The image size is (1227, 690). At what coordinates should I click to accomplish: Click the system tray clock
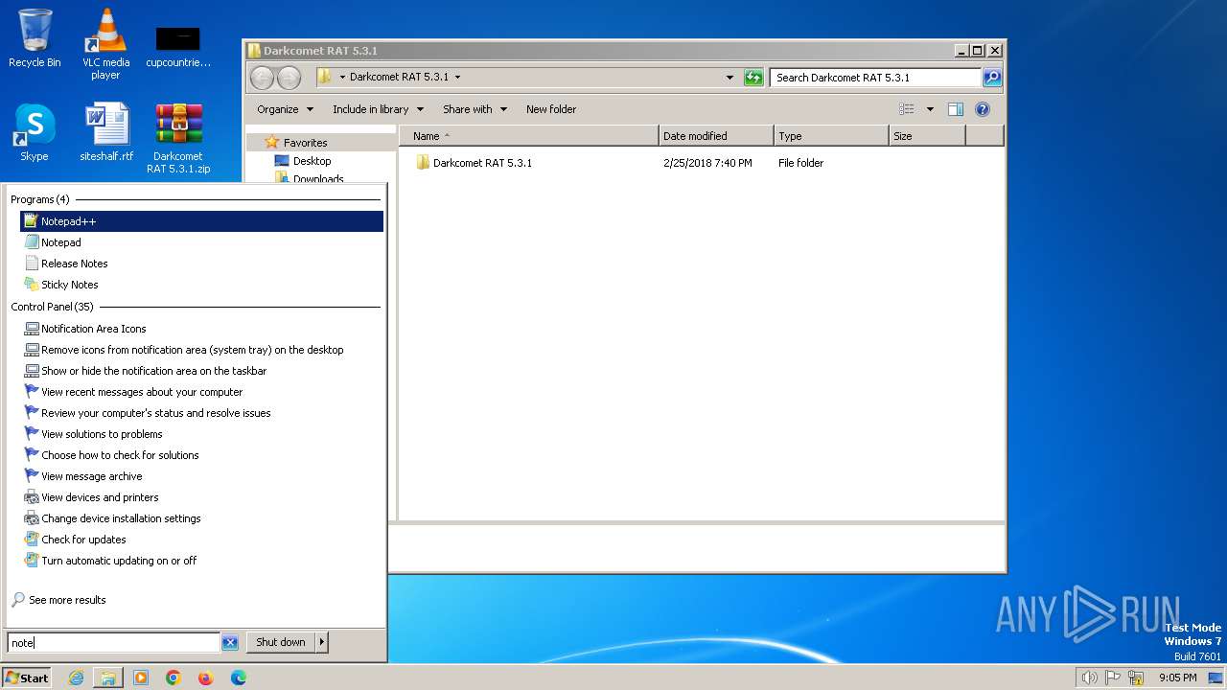pyautogui.click(x=1177, y=678)
